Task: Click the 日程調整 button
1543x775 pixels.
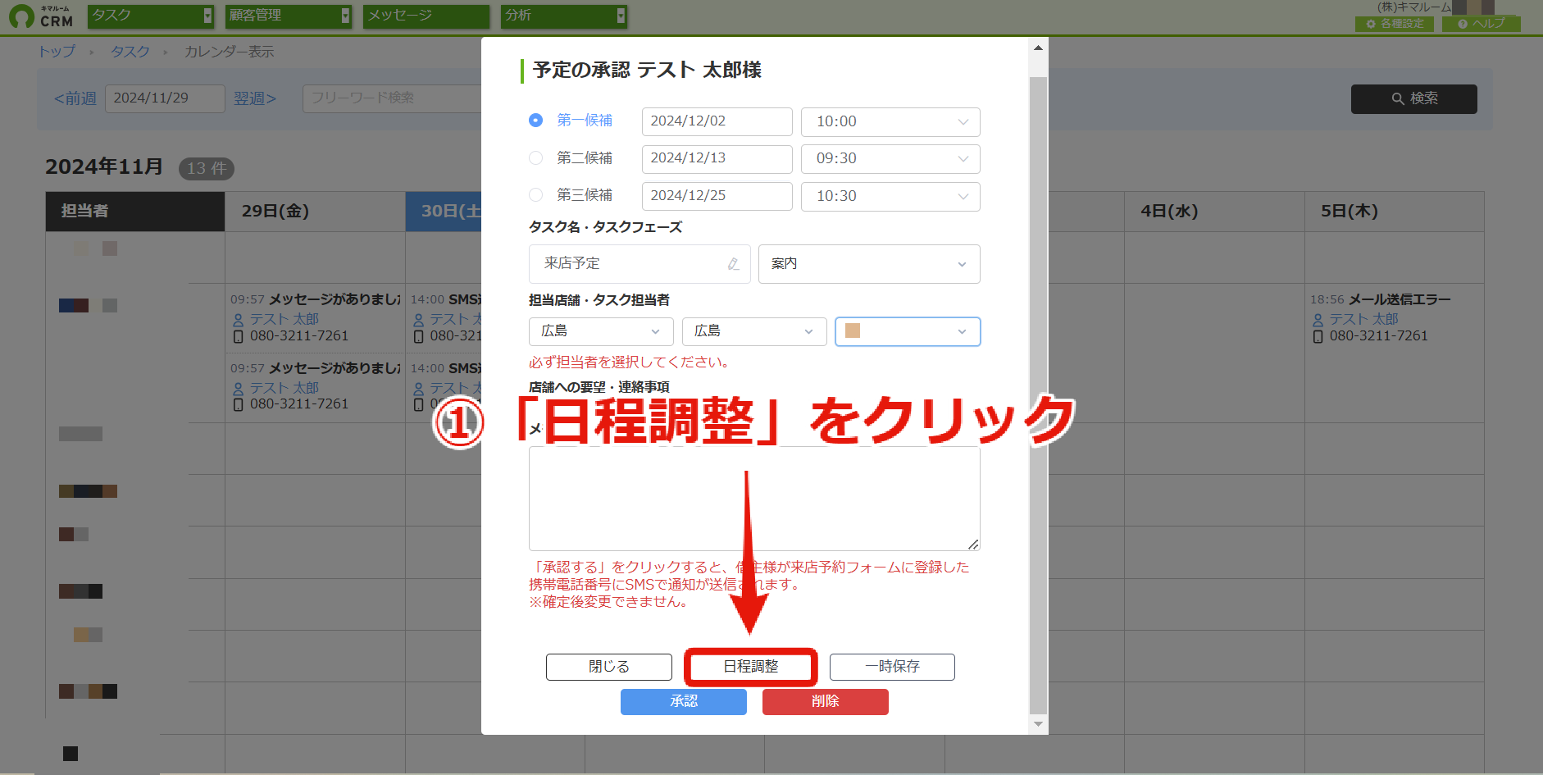Action: point(750,667)
